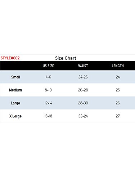Click the 26-28 waist value

click(x=83, y=90)
